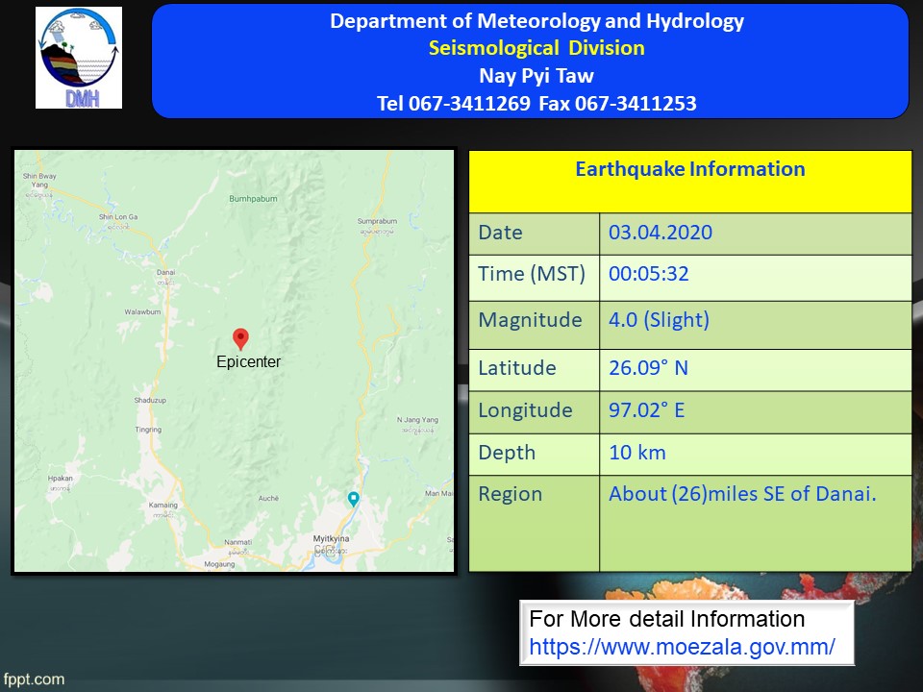Select 'About (26)miles SE of Danai.' text

742,494
